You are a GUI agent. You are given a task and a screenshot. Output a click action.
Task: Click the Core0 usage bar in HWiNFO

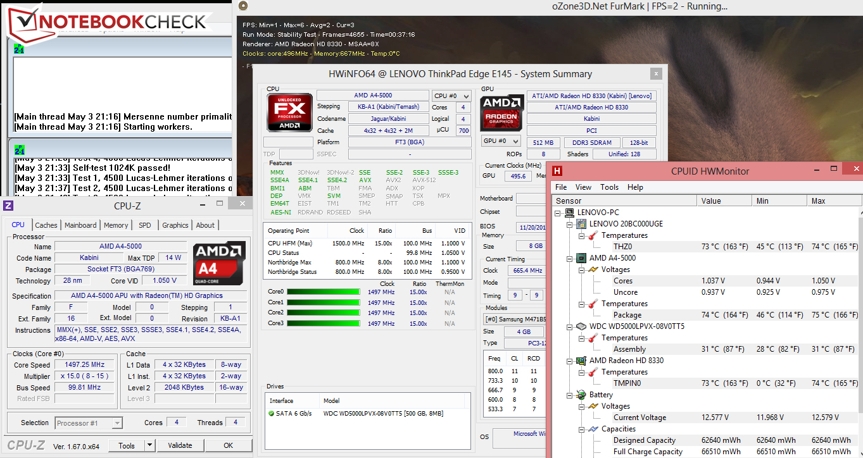pyautogui.click(x=325, y=292)
